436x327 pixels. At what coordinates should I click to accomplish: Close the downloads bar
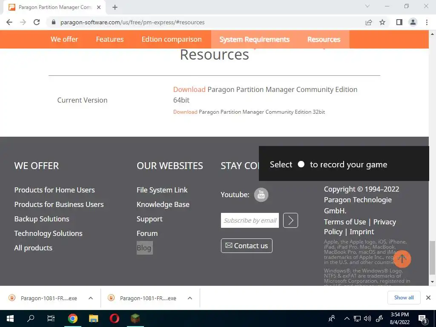pyautogui.click(x=428, y=298)
